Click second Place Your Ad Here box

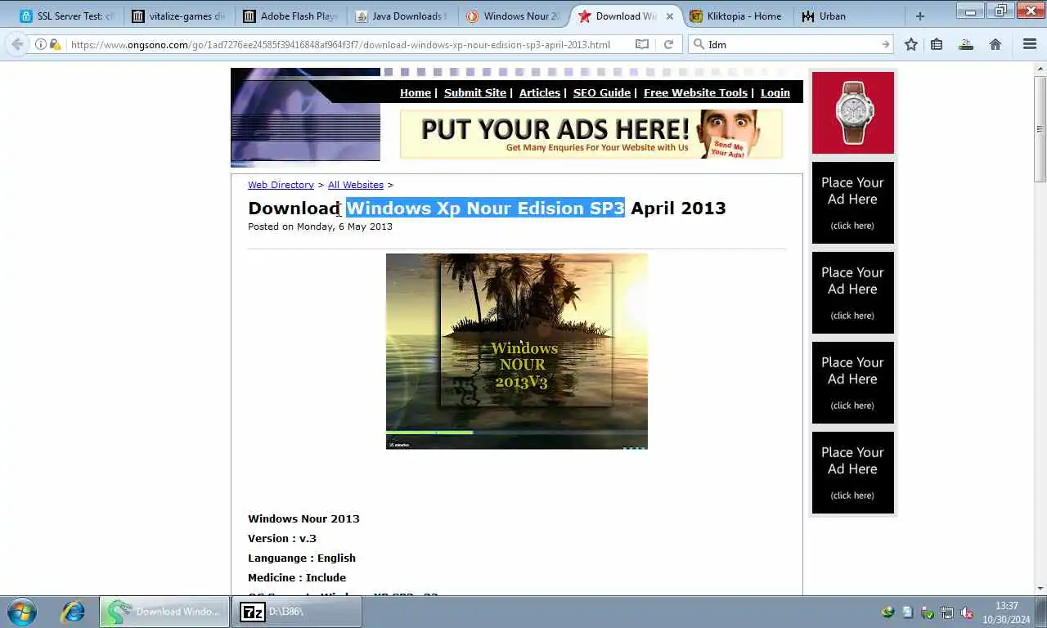(x=853, y=293)
